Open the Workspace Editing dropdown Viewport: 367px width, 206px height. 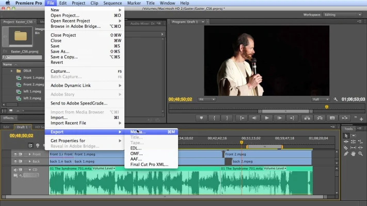tap(343, 14)
